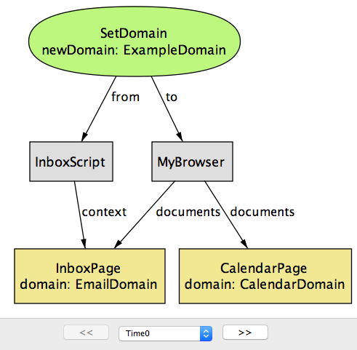Click 'documents' label pointing to CalendarPage
The image size is (357, 350).
[262, 212]
